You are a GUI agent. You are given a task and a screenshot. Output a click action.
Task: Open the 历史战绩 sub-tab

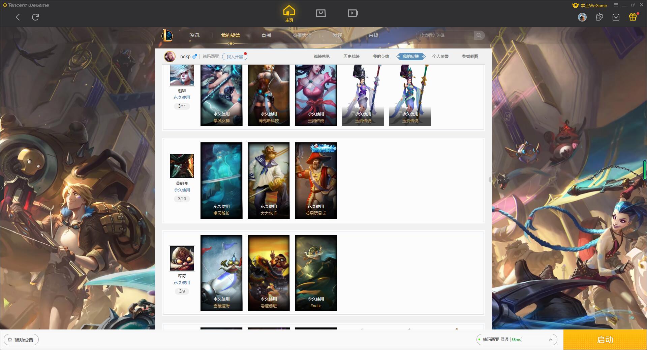(351, 57)
